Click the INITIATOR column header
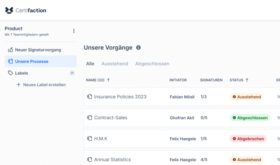Viewport: 280px width, 165px height. click(x=178, y=80)
